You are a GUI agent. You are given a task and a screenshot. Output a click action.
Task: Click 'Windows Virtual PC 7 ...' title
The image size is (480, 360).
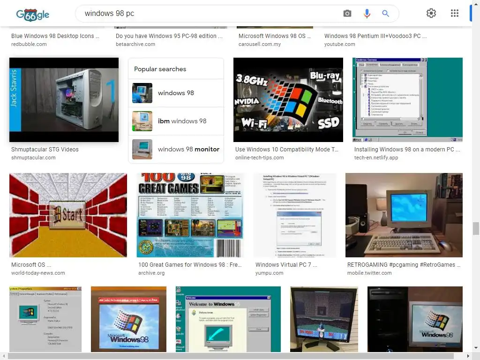(x=286, y=265)
